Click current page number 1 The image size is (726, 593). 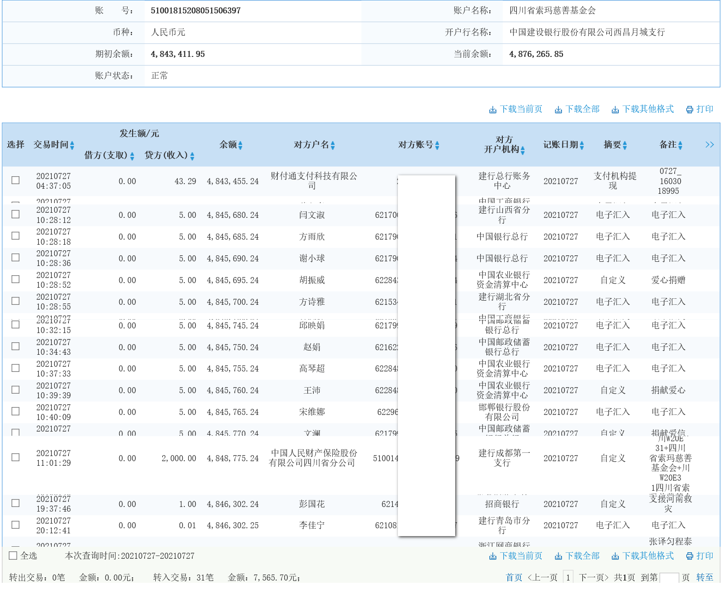point(568,577)
